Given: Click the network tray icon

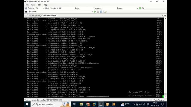Looking at the screenshot, I should click(144, 104).
